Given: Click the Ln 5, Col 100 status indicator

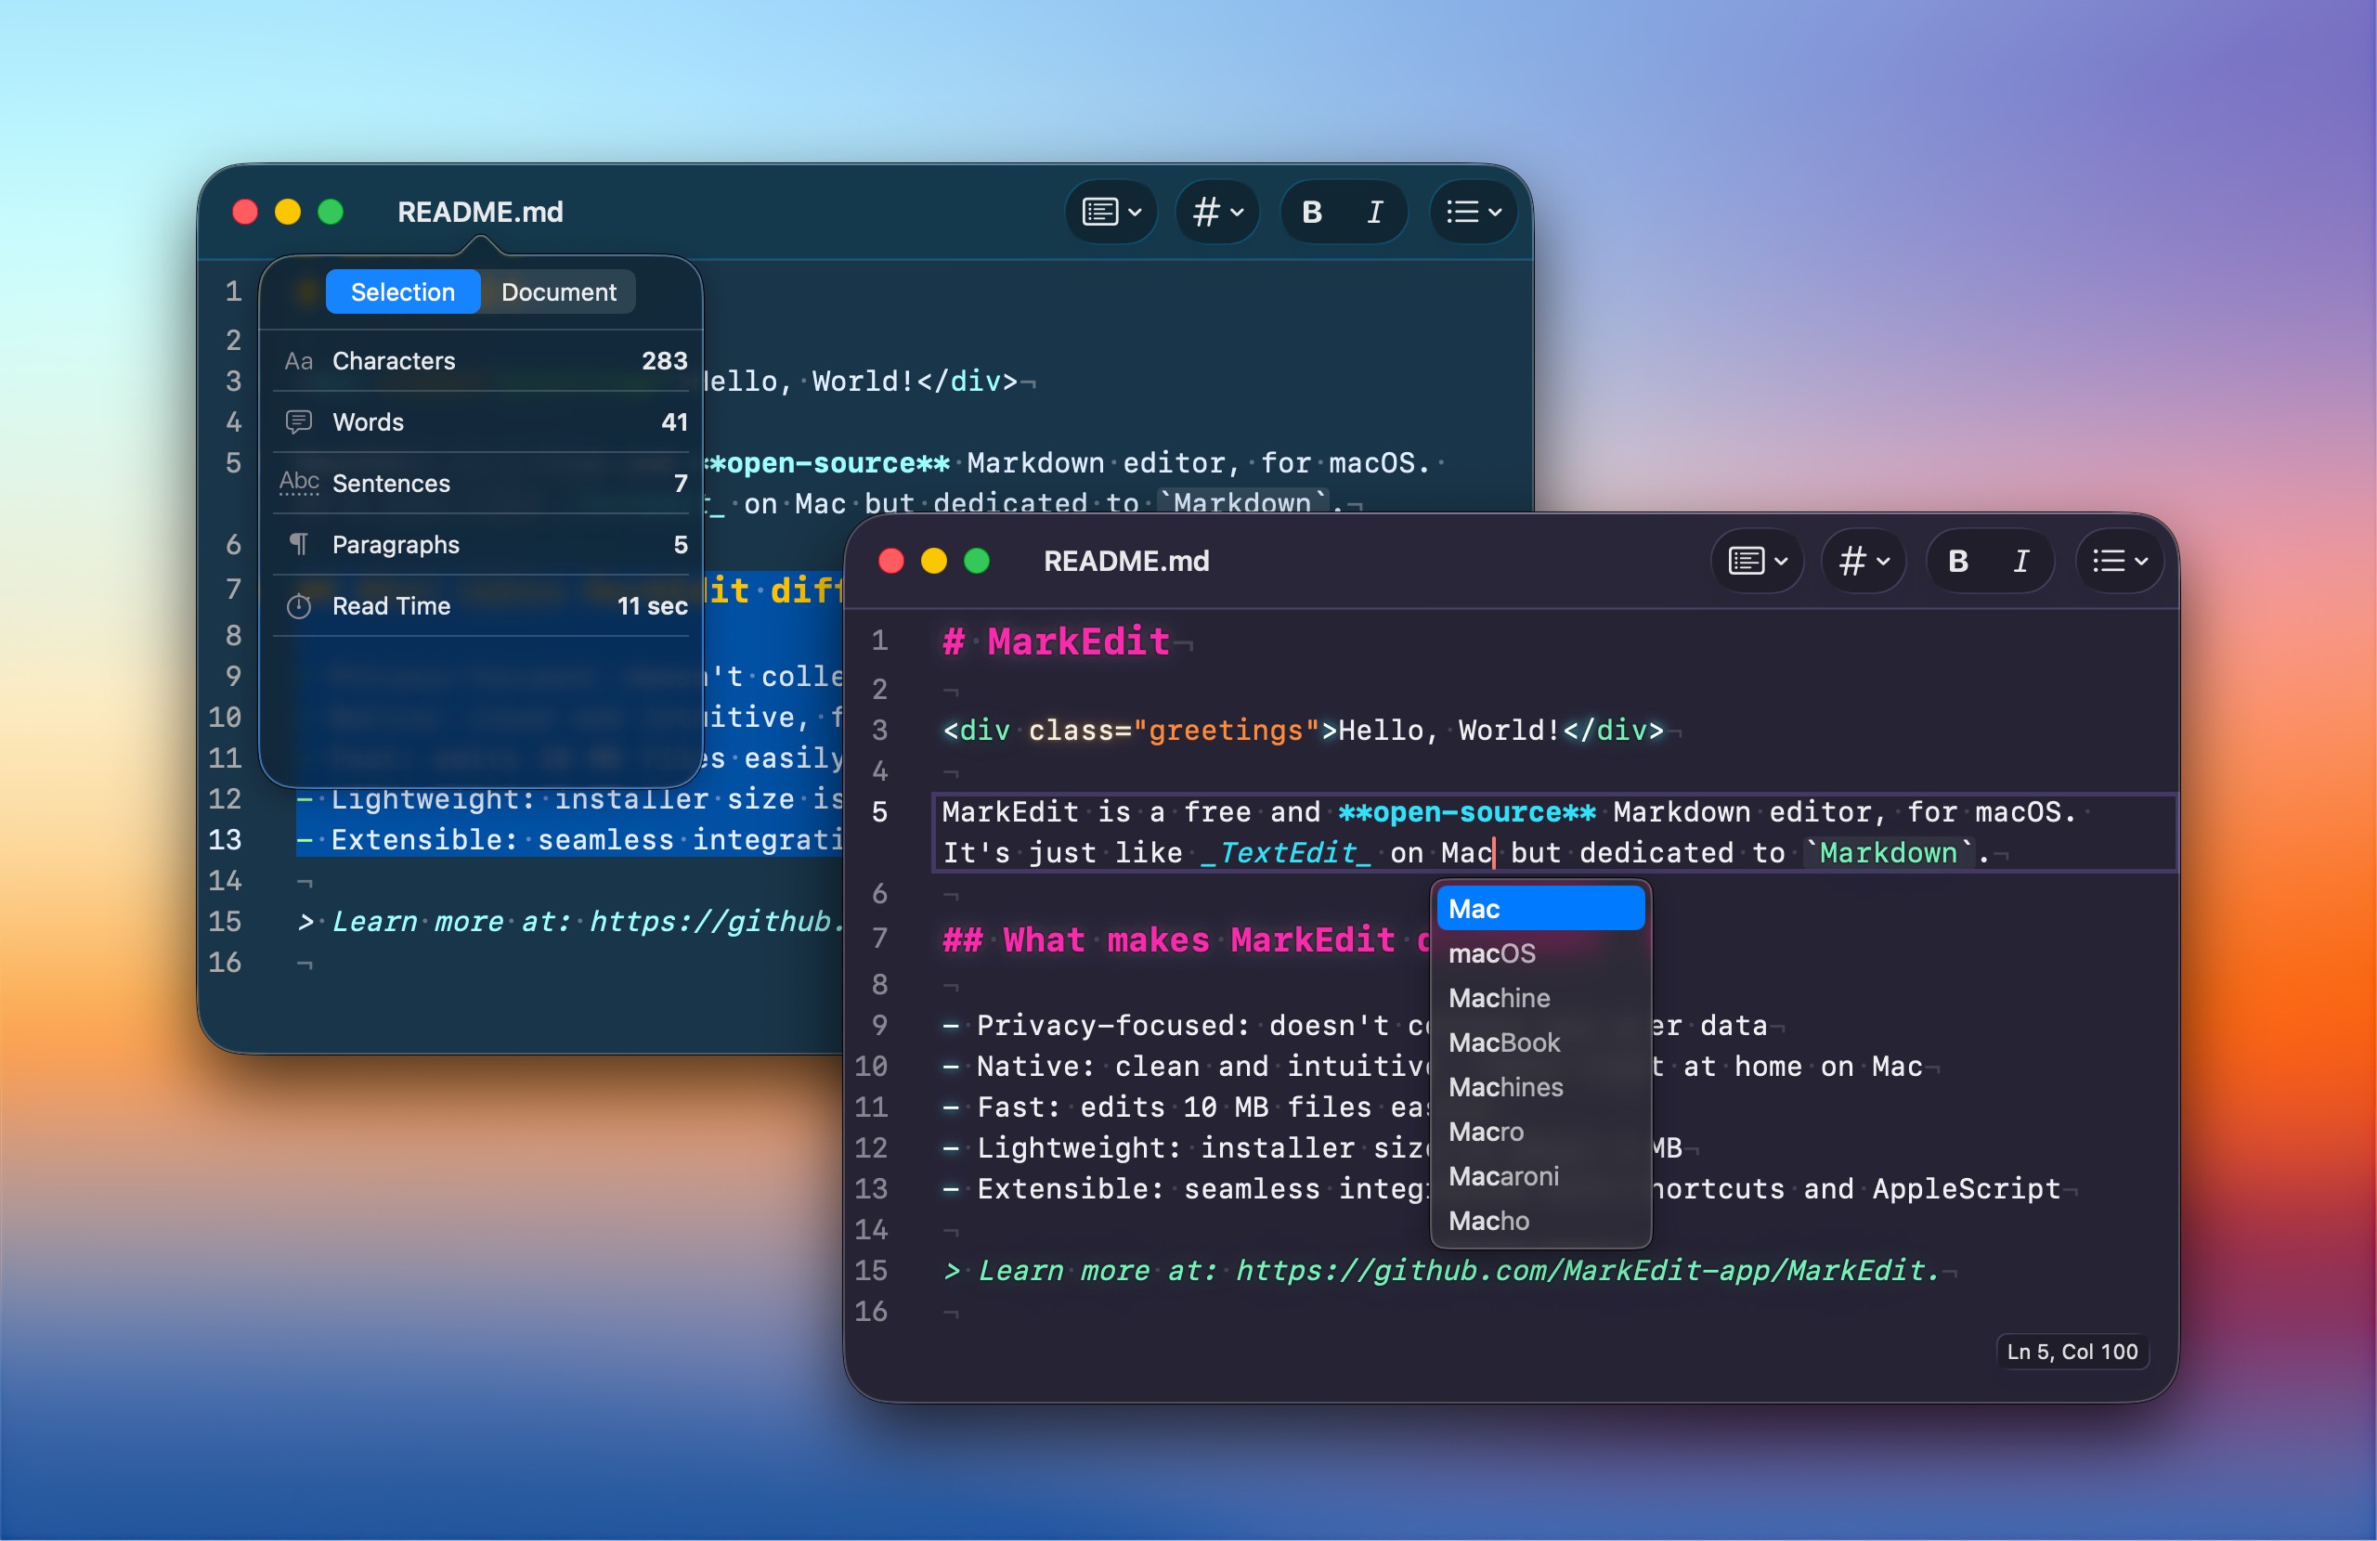Looking at the screenshot, I should pyautogui.click(x=2072, y=1352).
